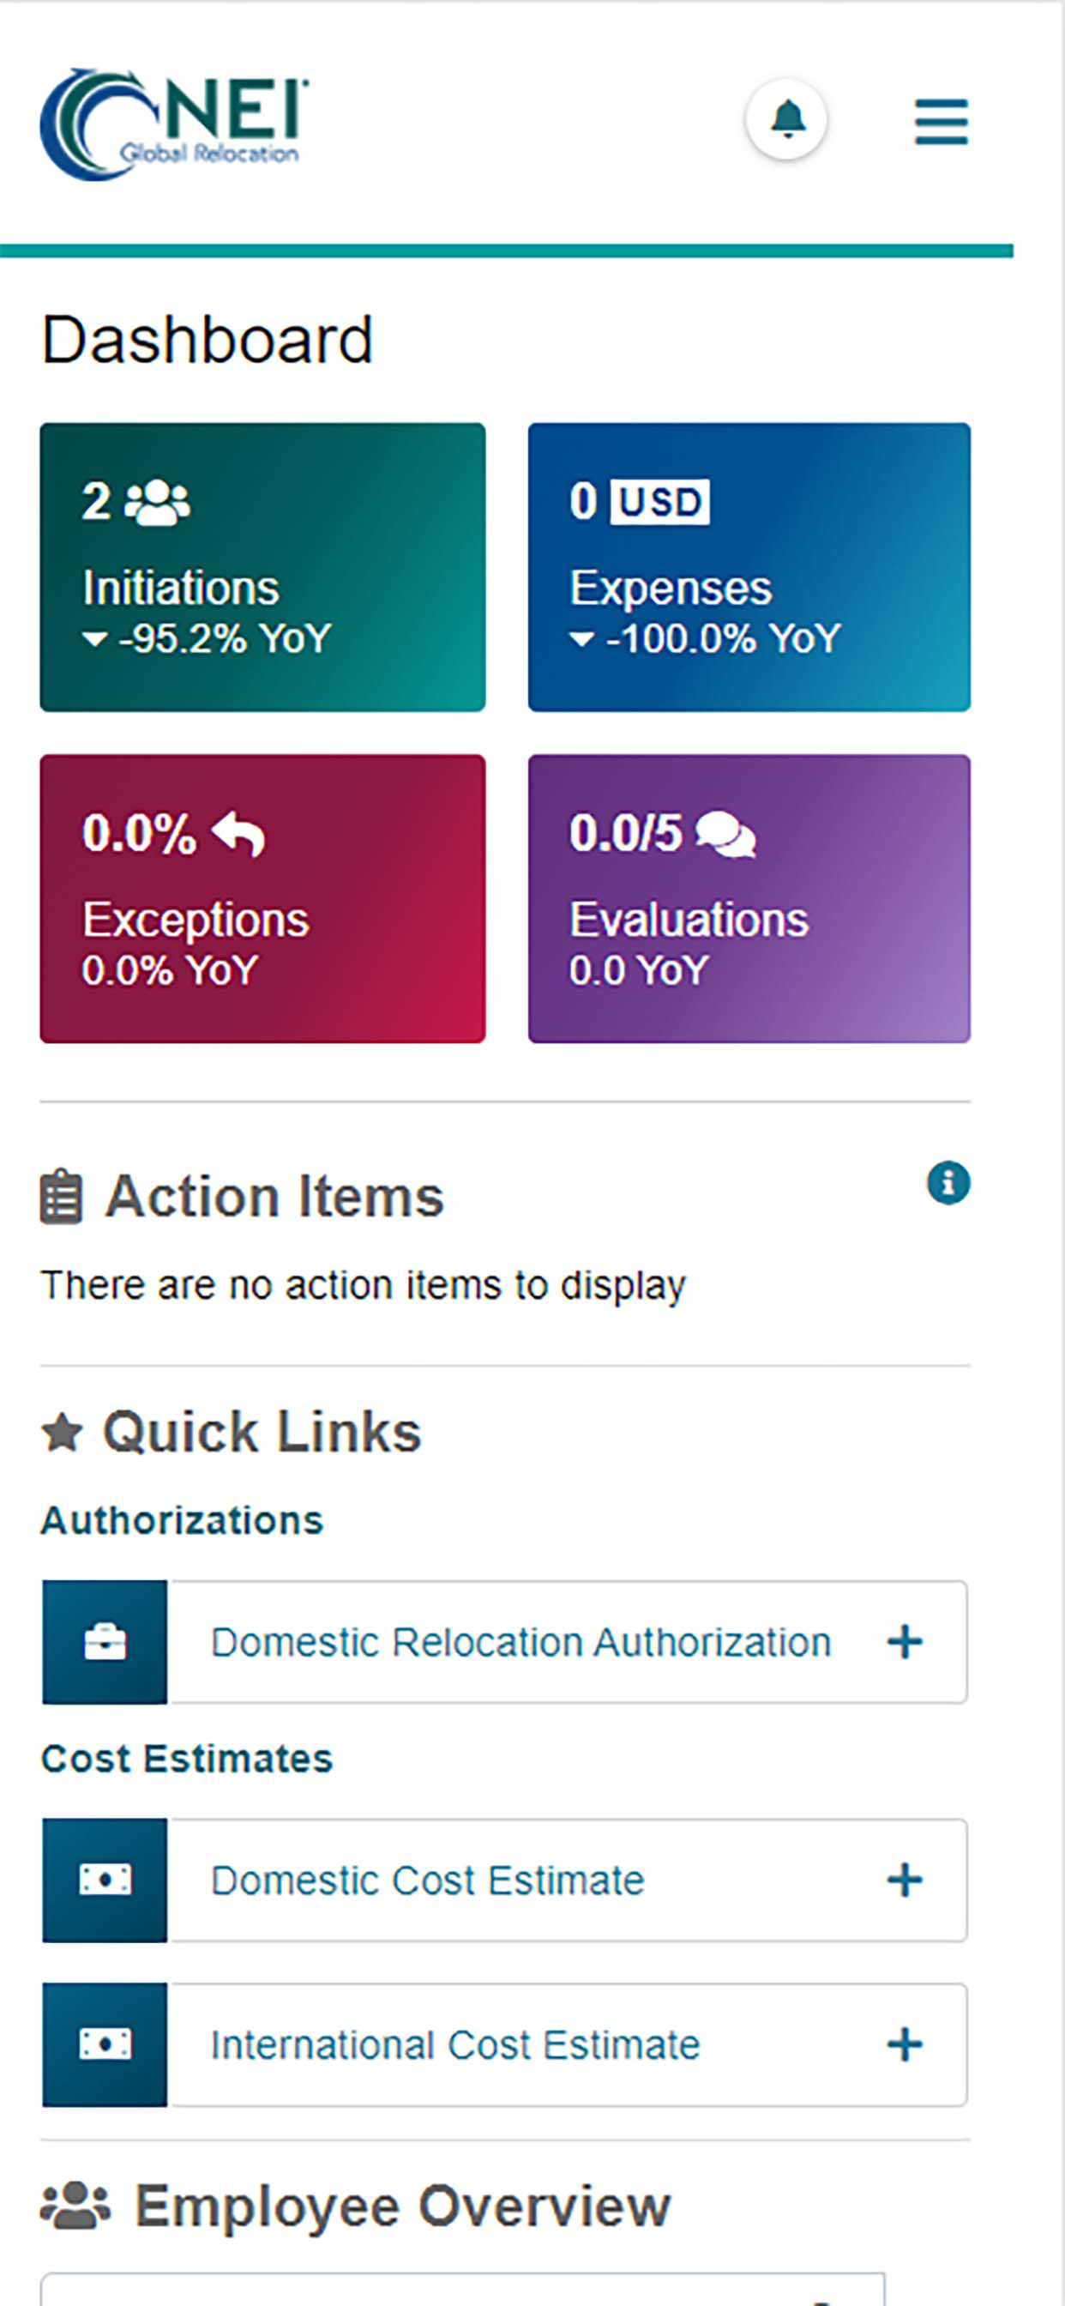The width and height of the screenshot is (1065, 2306).
Task: Click the Employee Overview heading text
Action: tap(403, 2206)
